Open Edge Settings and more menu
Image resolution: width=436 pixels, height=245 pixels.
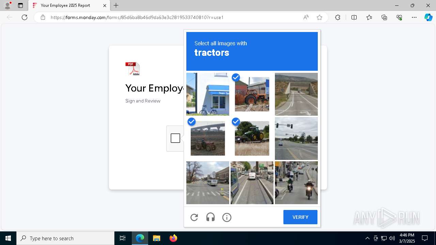[x=414, y=17]
